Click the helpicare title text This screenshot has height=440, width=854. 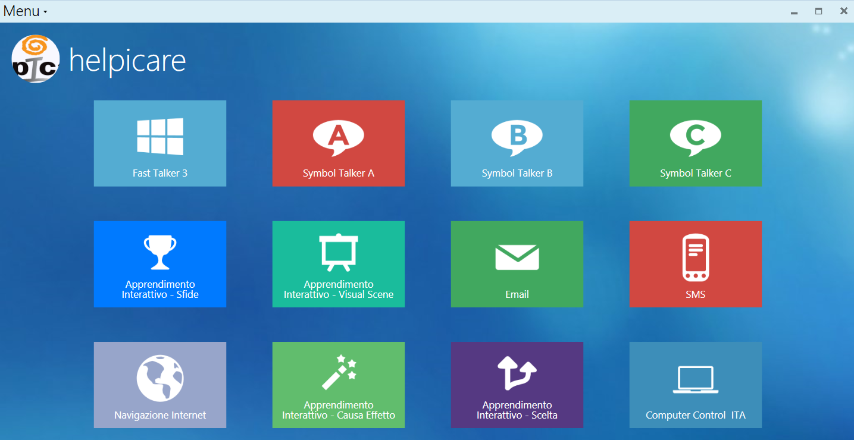pyautogui.click(x=127, y=61)
